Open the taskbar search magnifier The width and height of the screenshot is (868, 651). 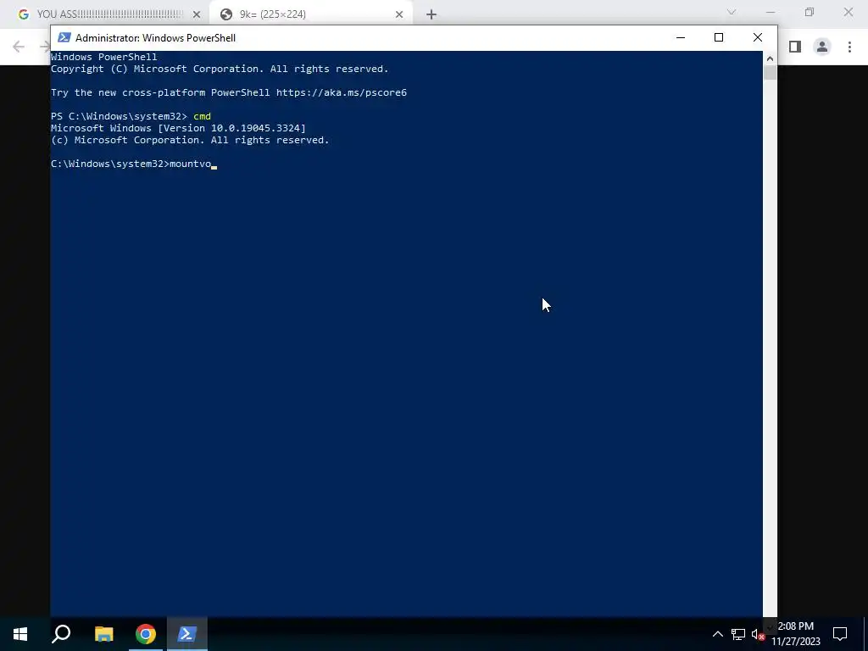point(61,634)
